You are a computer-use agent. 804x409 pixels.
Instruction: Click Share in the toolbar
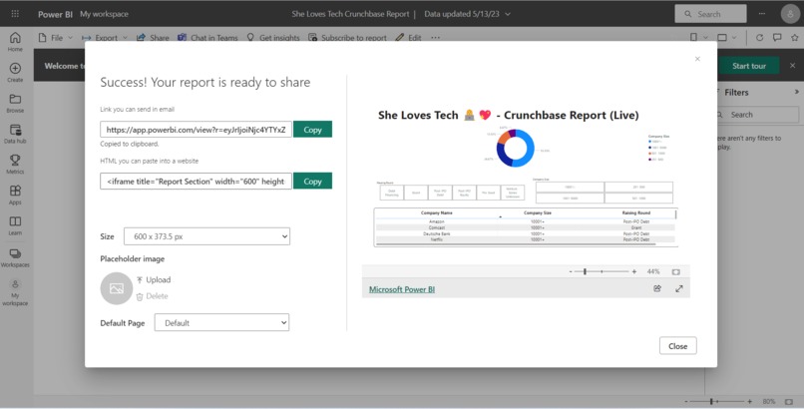(153, 38)
